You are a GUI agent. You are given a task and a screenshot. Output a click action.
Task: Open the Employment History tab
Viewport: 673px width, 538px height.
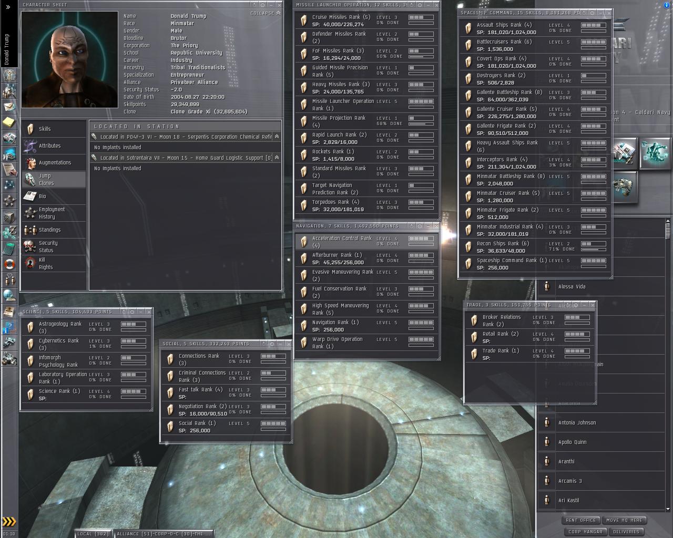click(54, 213)
